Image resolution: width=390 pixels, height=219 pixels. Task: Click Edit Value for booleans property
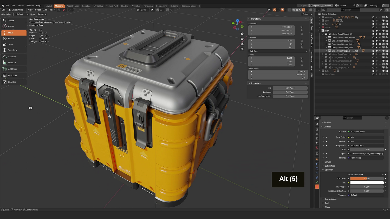(x=290, y=92)
